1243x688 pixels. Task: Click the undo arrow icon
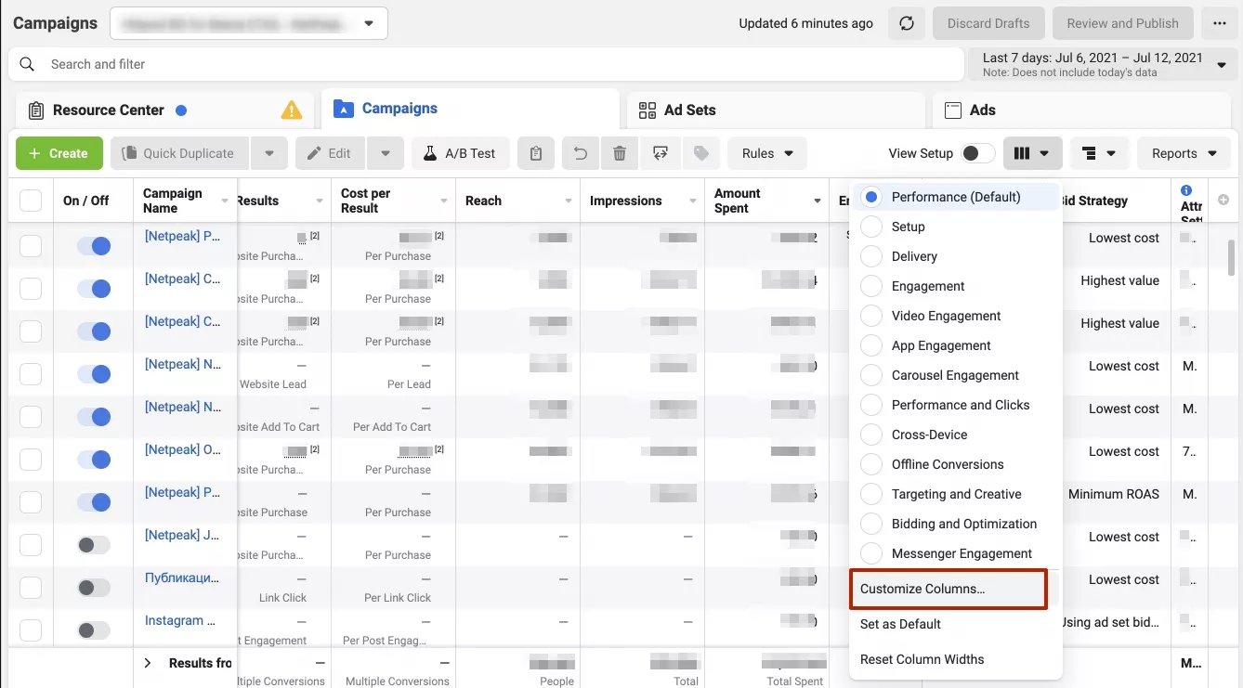(581, 153)
